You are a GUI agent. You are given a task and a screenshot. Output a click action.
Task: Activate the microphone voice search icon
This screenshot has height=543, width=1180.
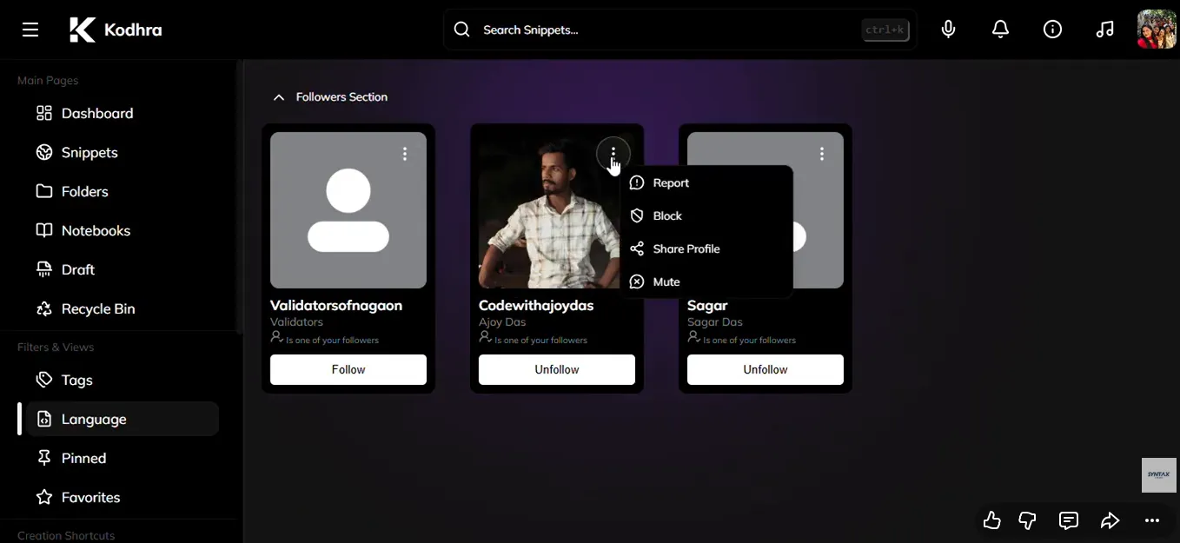click(948, 30)
